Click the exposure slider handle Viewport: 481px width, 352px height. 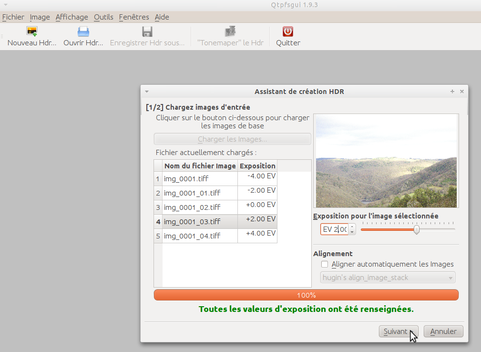point(416,230)
